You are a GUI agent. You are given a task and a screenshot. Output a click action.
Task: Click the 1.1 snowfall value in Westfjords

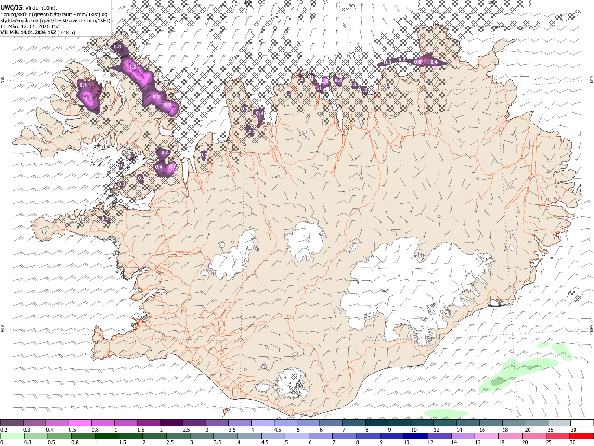[x=88, y=98]
